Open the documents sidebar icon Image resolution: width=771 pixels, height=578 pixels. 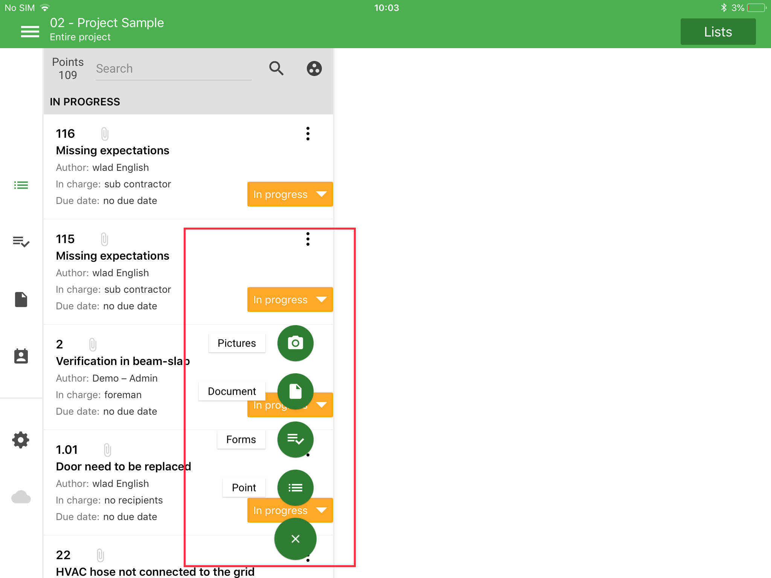[21, 300]
